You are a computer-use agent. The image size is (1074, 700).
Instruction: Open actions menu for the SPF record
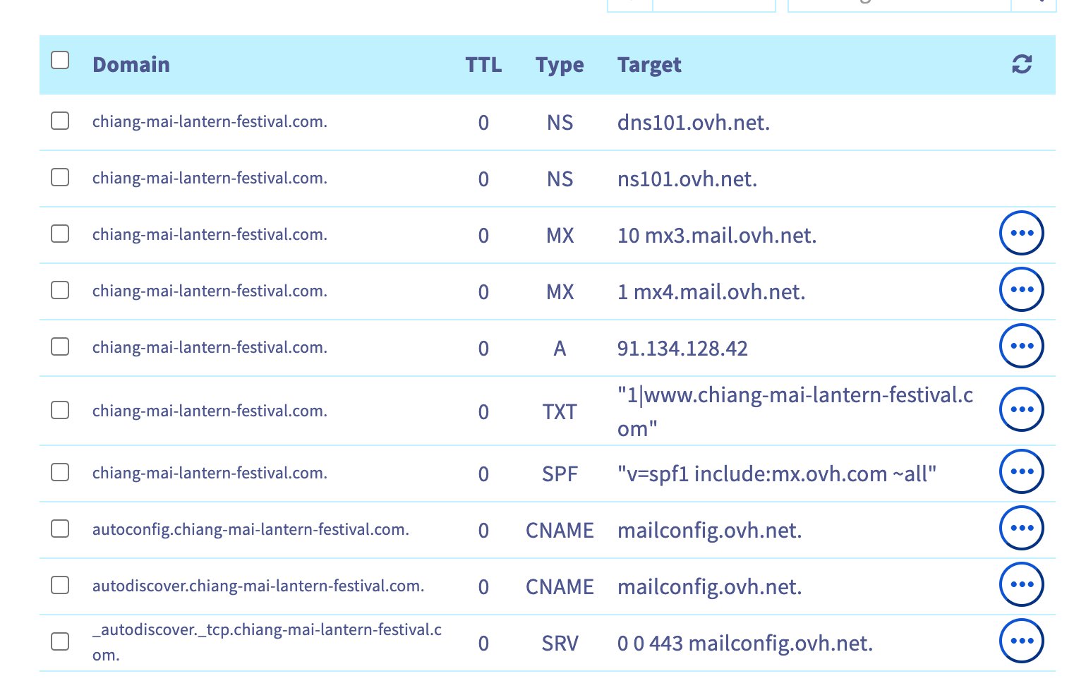tap(1021, 471)
